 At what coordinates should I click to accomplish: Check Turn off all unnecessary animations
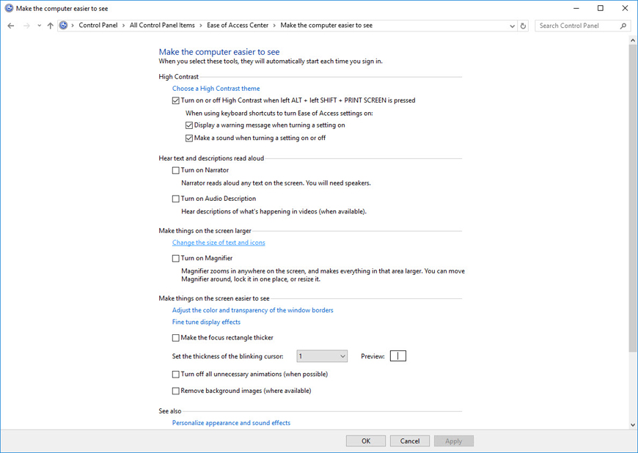[x=176, y=374]
